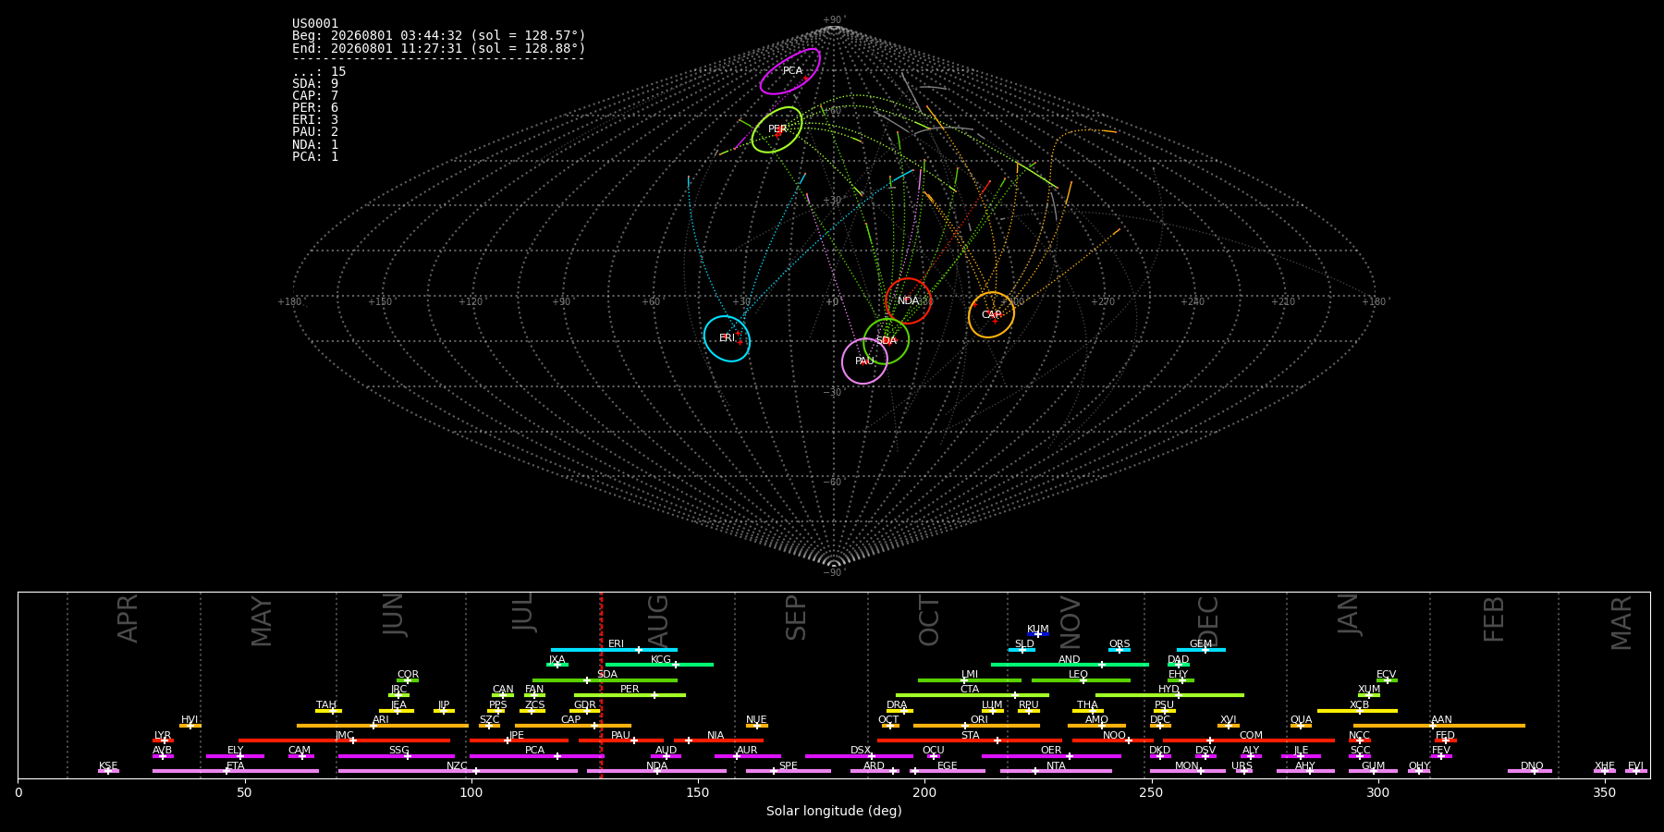Select the 'PCA: 1' count entry
Image resolution: width=1664 pixels, height=832 pixels.
pos(315,157)
